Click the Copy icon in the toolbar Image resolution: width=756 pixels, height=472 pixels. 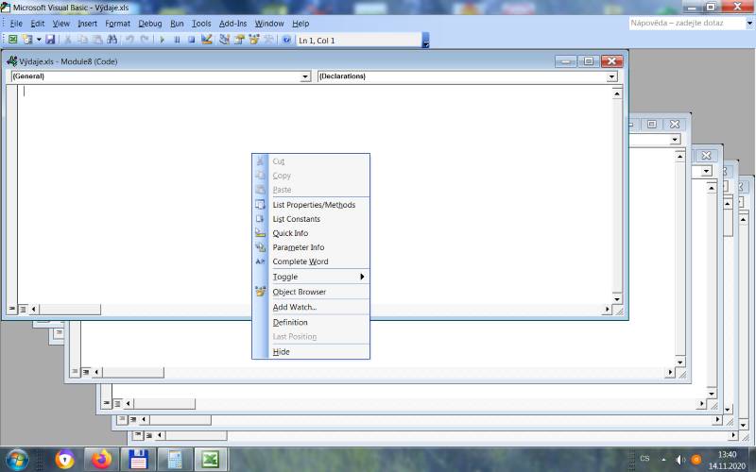point(82,40)
